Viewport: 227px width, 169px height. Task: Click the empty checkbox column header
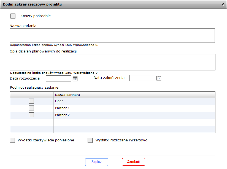[x=32, y=95]
